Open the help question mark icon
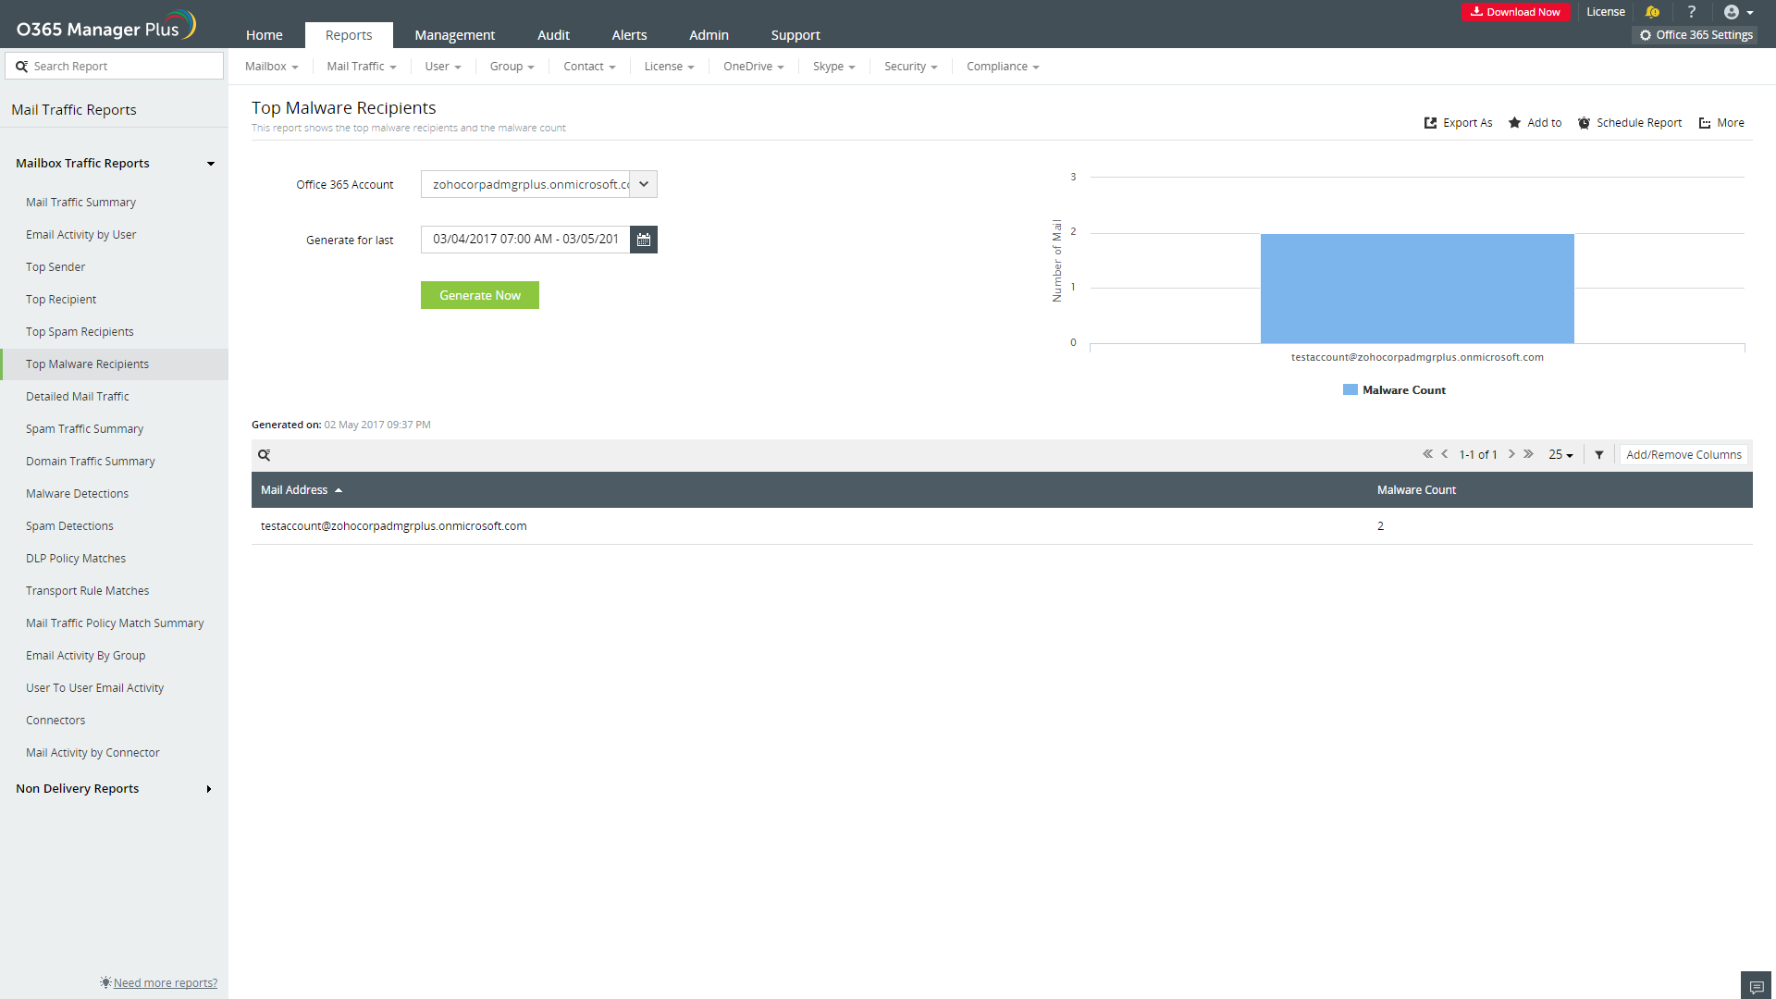1776x999 pixels. [1692, 12]
